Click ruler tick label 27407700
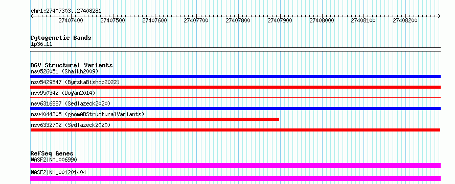 [x=196, y=20]
